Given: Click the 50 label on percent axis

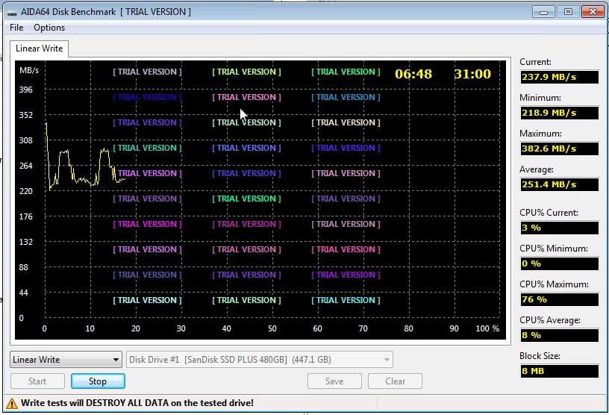Looking at the screenshot, I should point(272,328).
